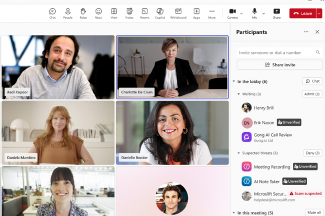Deny all three suspected threats
The image size is (325, 216).
point(312,153)
